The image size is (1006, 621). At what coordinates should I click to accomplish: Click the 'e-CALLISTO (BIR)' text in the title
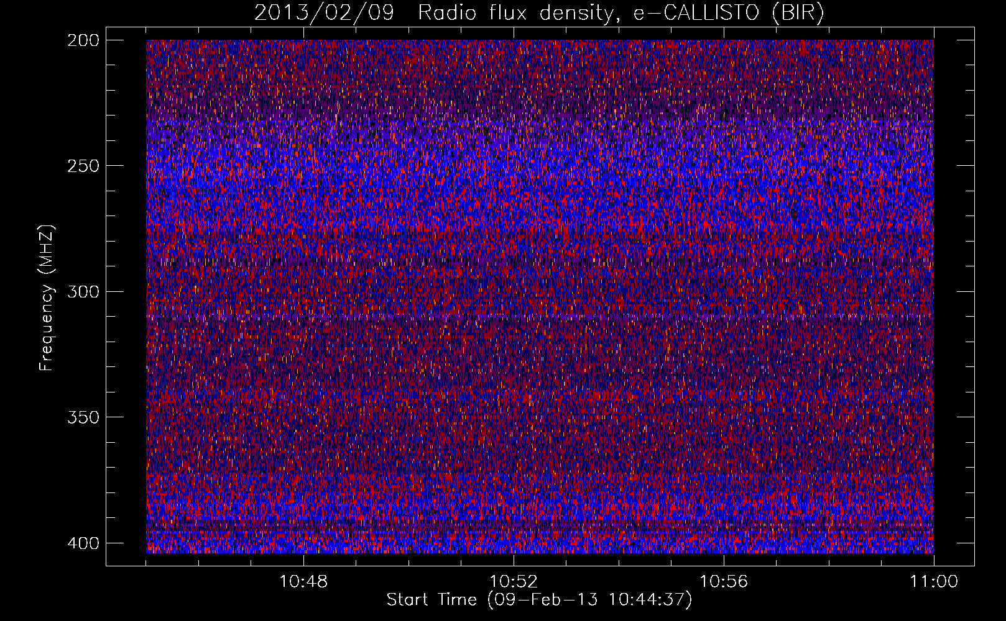729,13
